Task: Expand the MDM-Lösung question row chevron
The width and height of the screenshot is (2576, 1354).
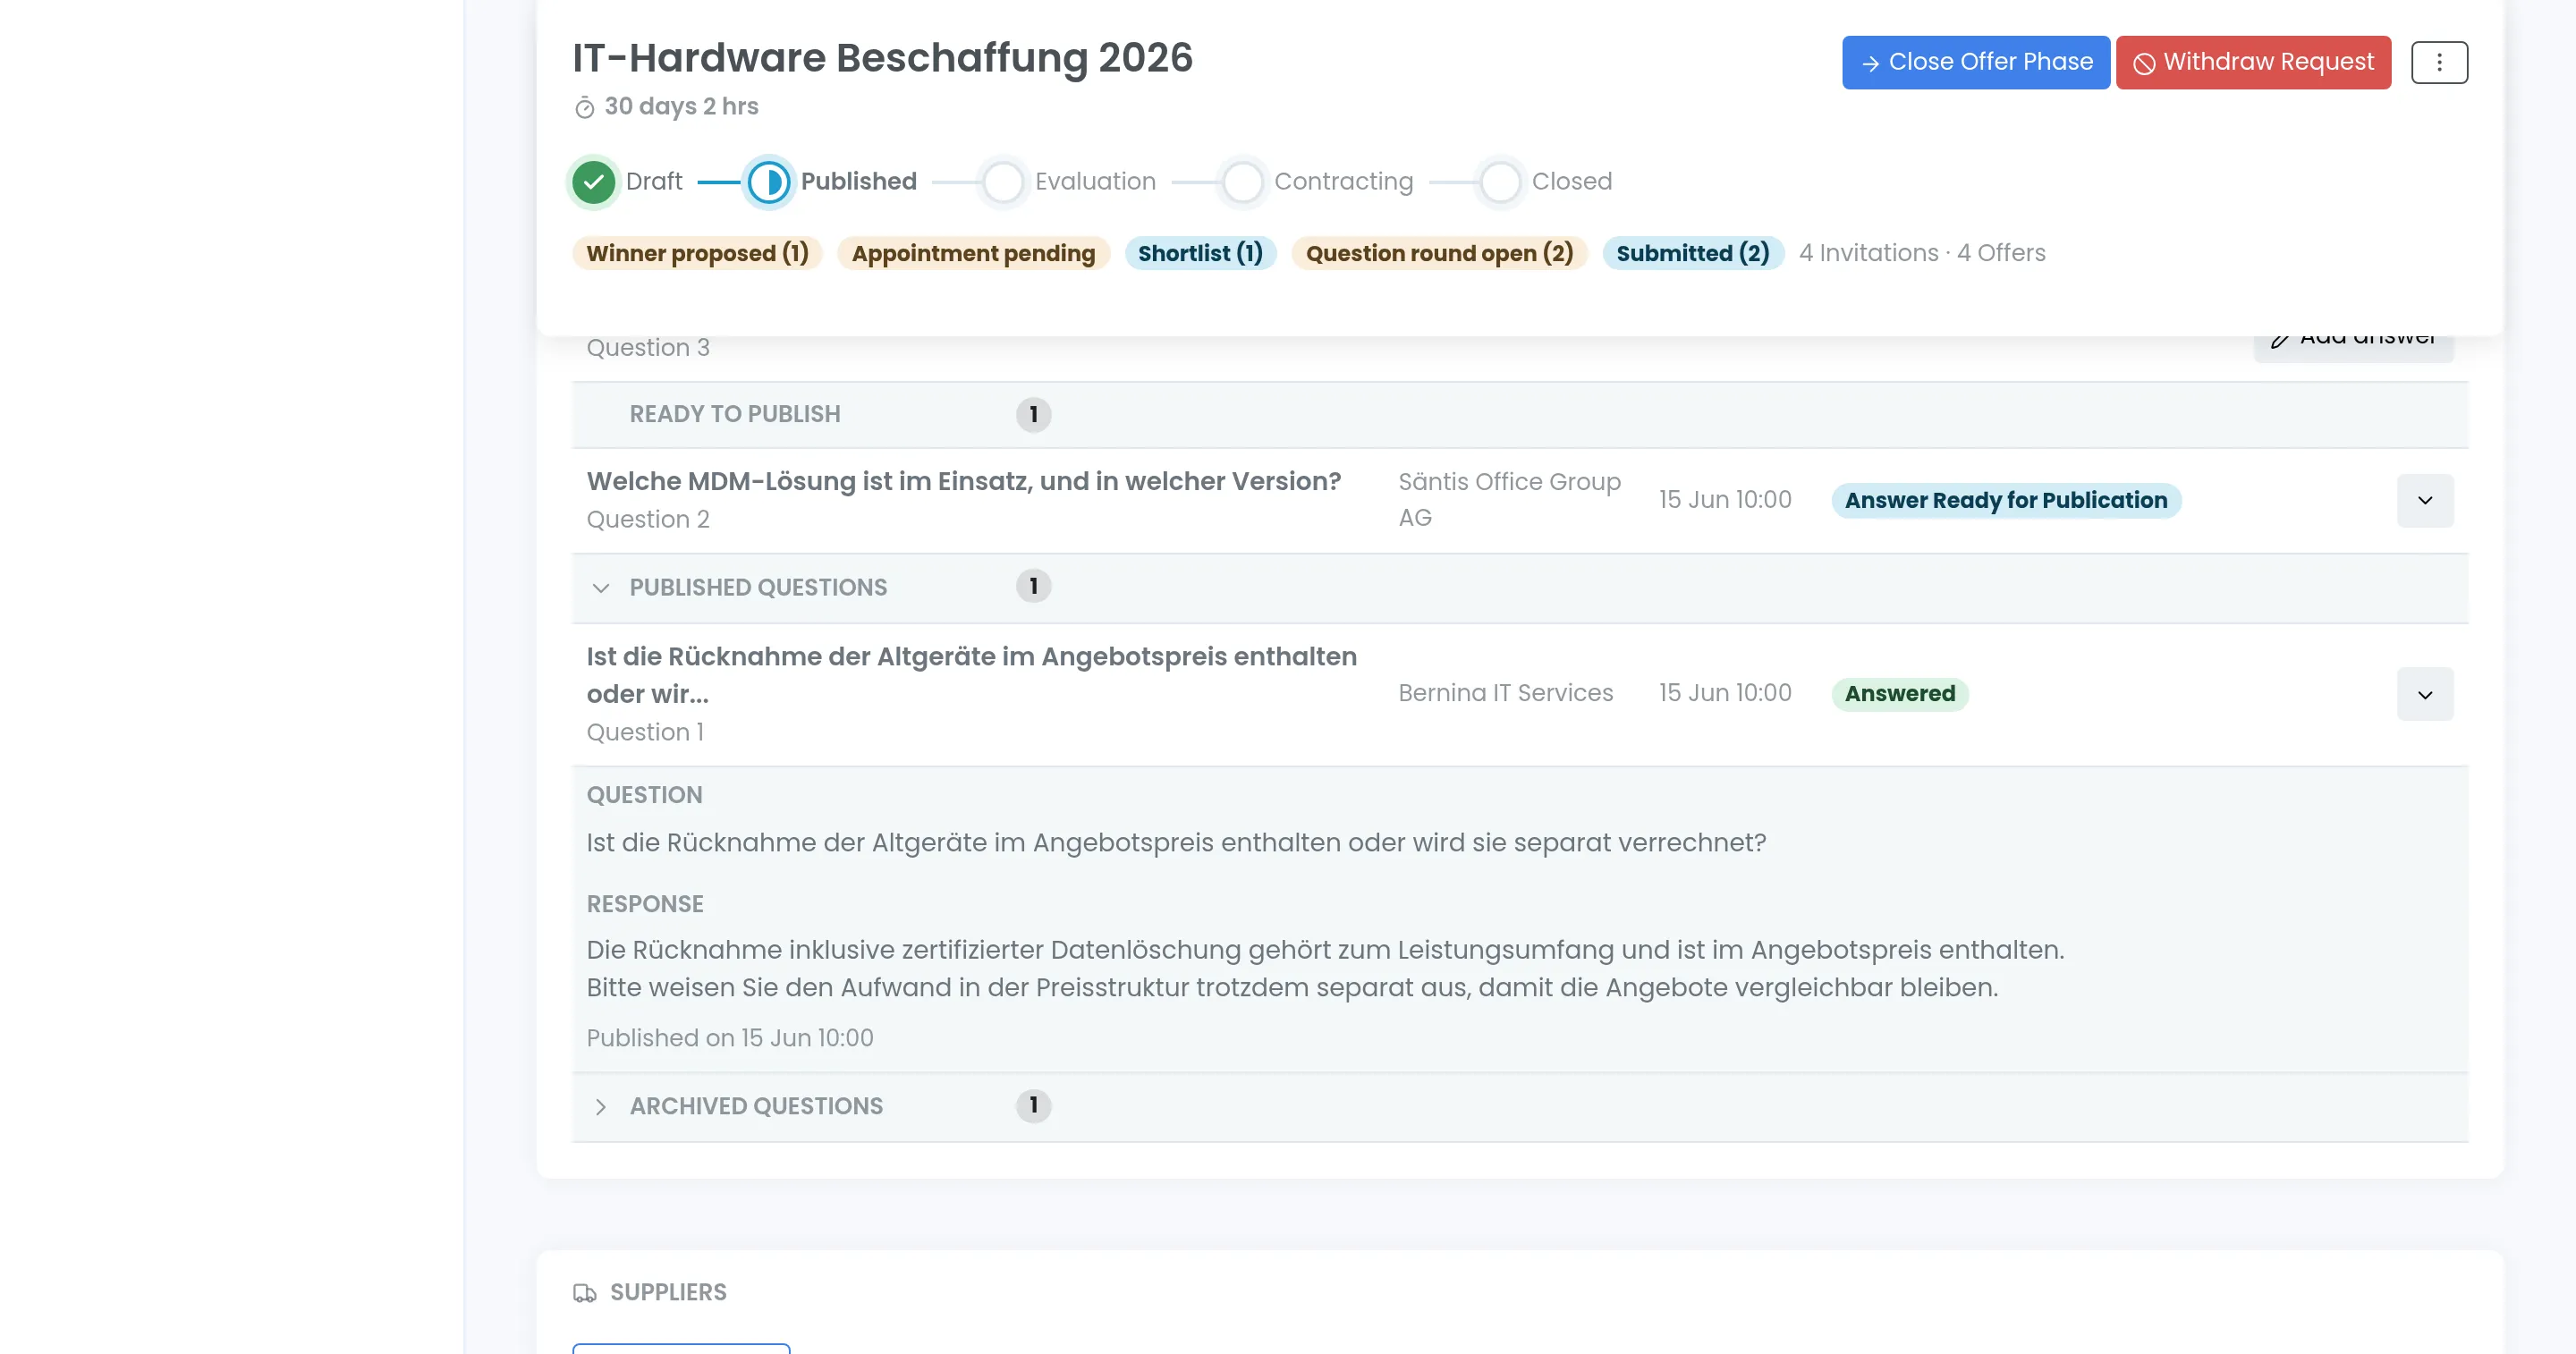Action: coord(2425,500)
